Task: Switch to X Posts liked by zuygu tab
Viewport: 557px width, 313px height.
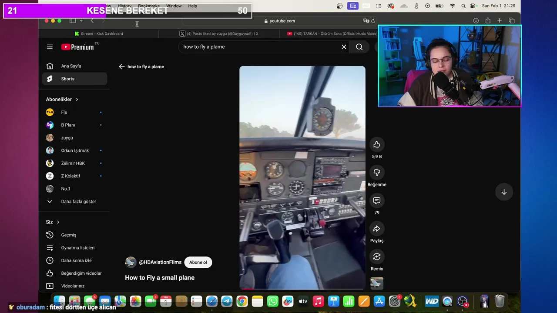Action: coord(219,33)
